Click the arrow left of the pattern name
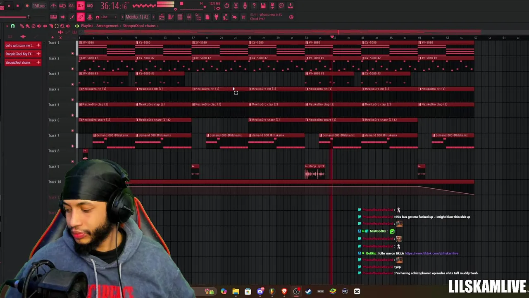 tap(122, 17)
